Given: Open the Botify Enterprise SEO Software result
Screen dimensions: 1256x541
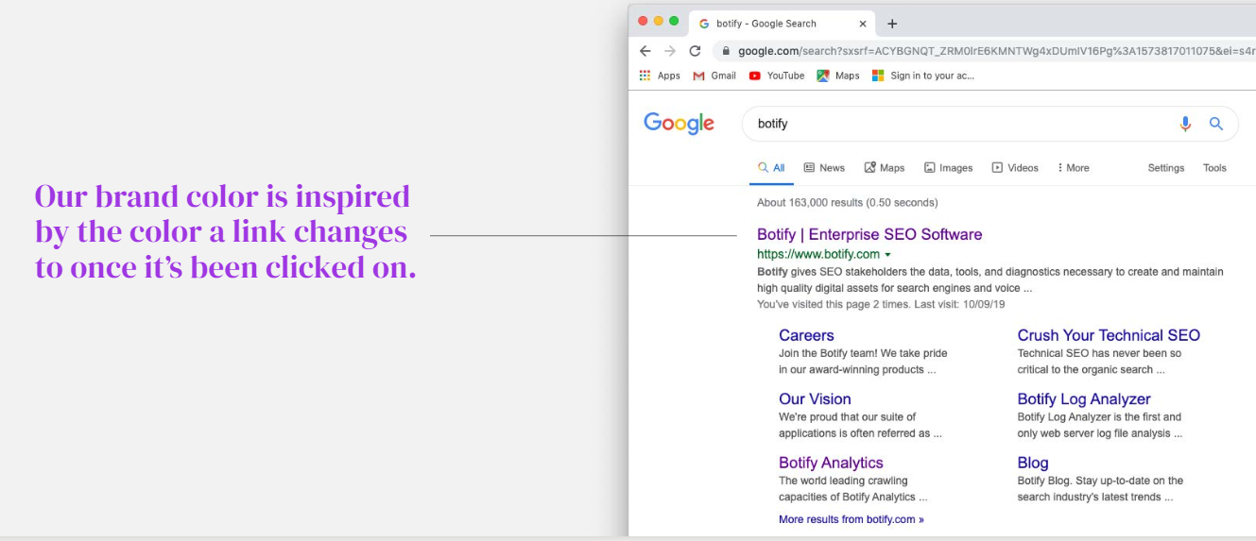Looking at the screenshot, I should point(869,234).
